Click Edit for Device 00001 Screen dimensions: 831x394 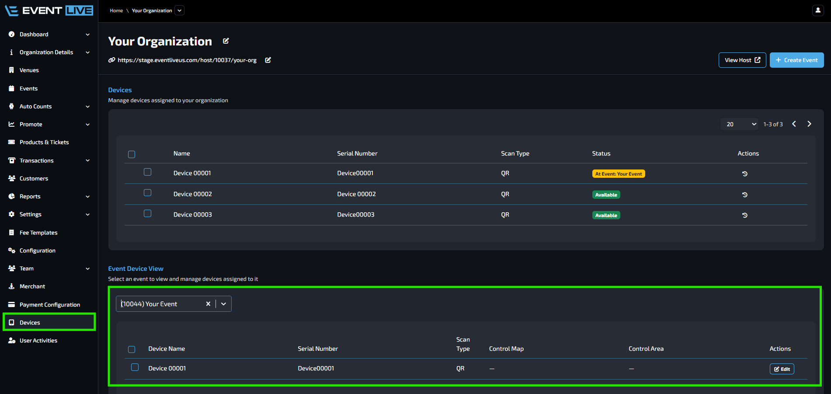point(782,369)
